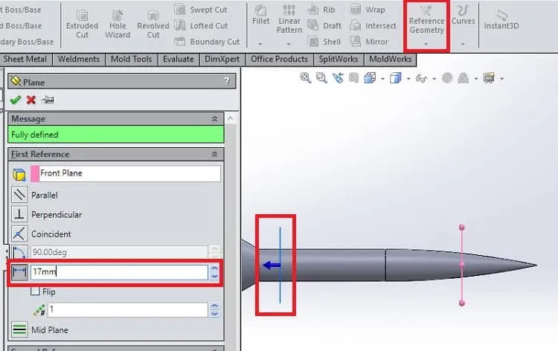Pin the Plane property panel
This screenshot has height=351, width=558.
click(x=48, y=100)
